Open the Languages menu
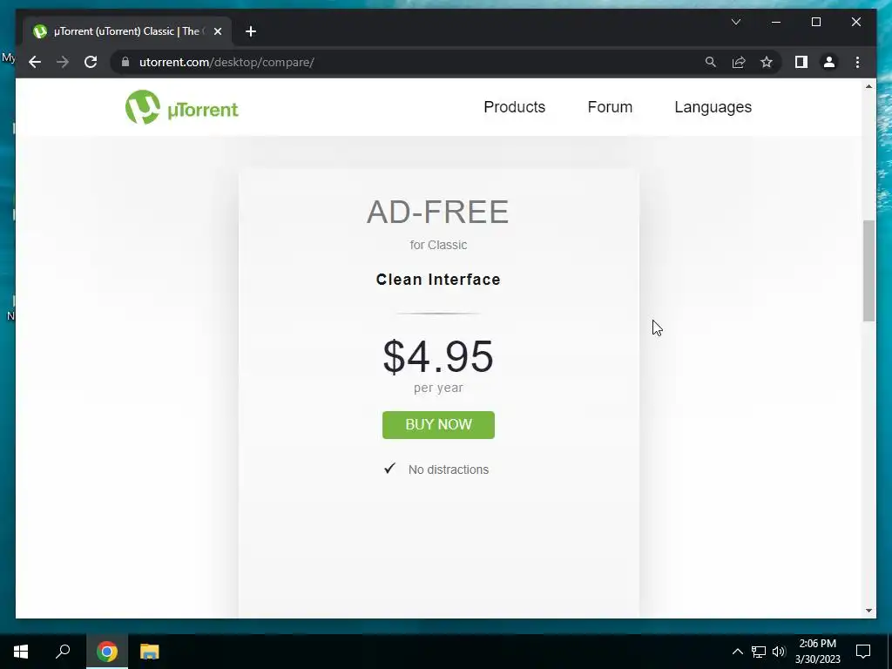This screenshot has height=669, width=892. point(713,107)
